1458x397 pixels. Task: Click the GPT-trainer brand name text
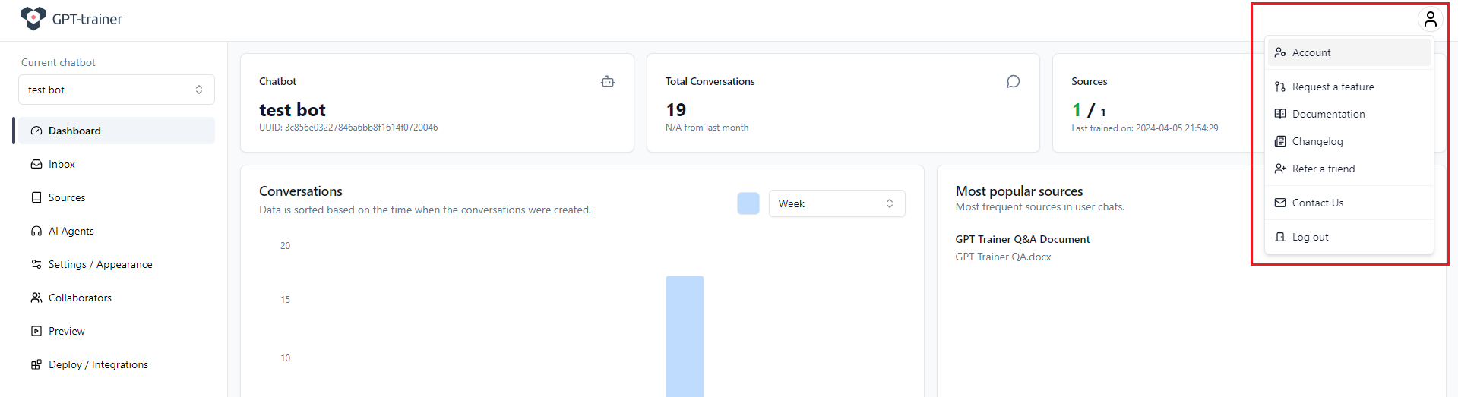87,19
